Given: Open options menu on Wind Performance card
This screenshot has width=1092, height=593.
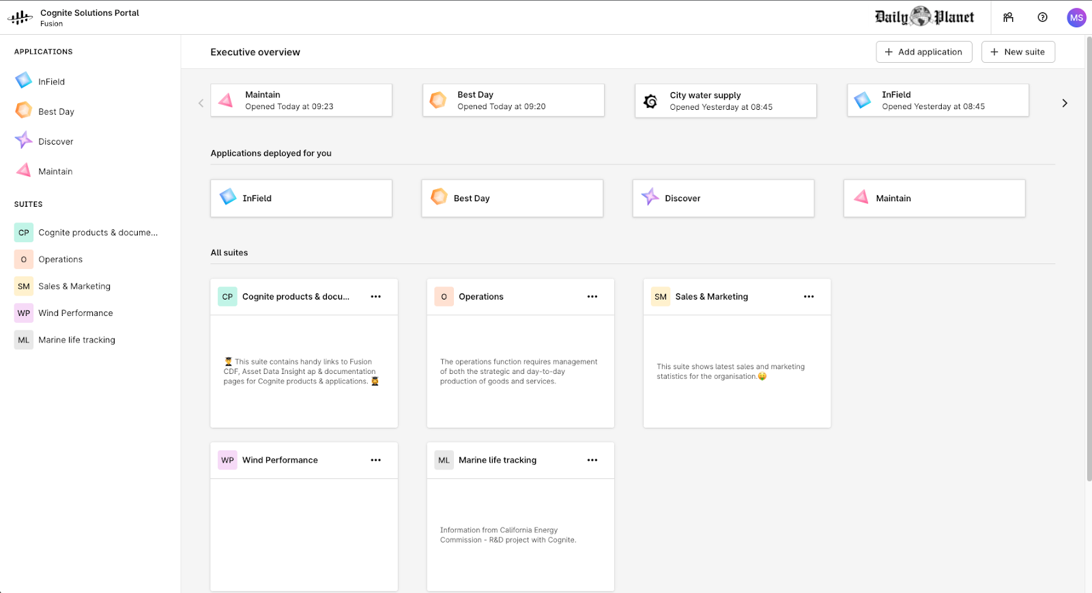Looking at the screenshot, I should tap(376, 461).
